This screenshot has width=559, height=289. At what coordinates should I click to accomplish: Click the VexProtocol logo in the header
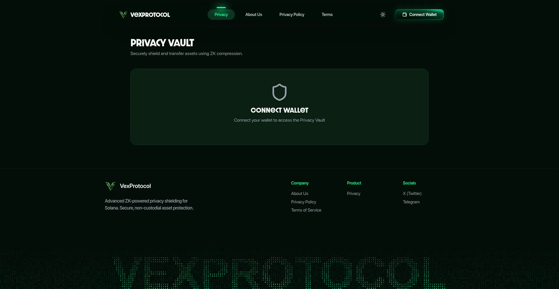[144, 15]
